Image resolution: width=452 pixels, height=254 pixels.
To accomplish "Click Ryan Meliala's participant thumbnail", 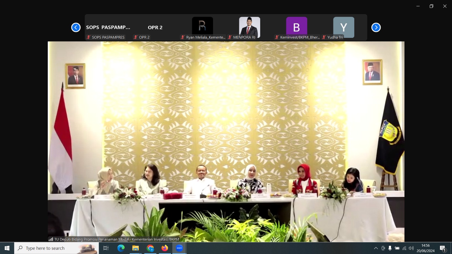I will [202, 26].
